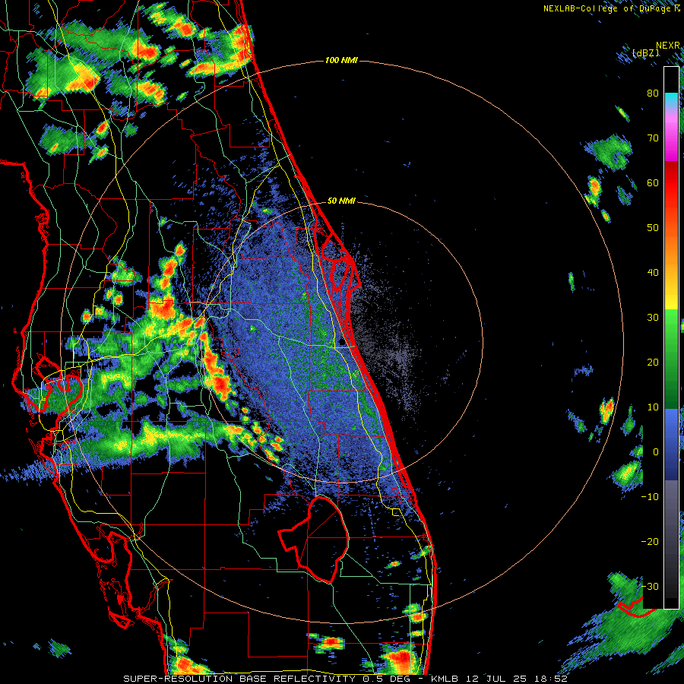Click the 20 value on the dBZ scale

pyautogui.click(x=653, y=363)
